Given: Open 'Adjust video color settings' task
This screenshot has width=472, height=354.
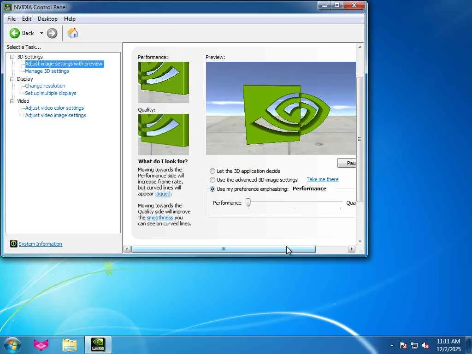Looking at the screenshot, I should click(x=54, y=108).
